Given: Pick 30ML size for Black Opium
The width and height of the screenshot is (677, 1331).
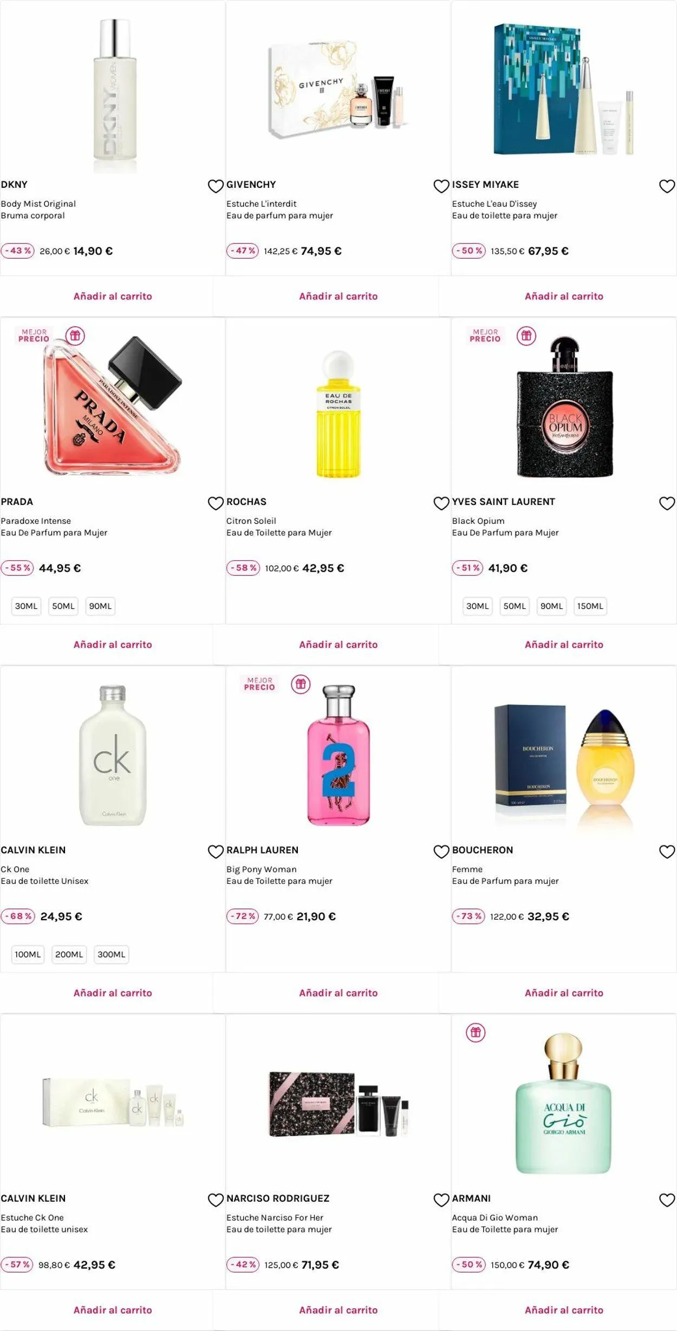Looking at the screenshot, I should 478,606.
